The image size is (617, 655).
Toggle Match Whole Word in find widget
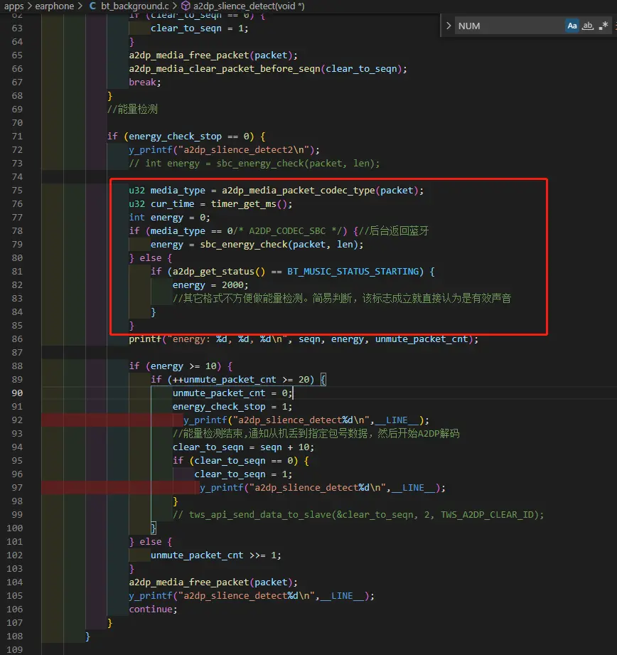tap(588, 26)
